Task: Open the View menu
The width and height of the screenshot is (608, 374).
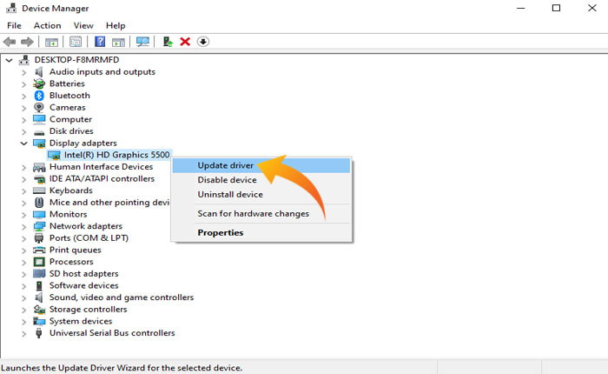Action: point(83,25)
